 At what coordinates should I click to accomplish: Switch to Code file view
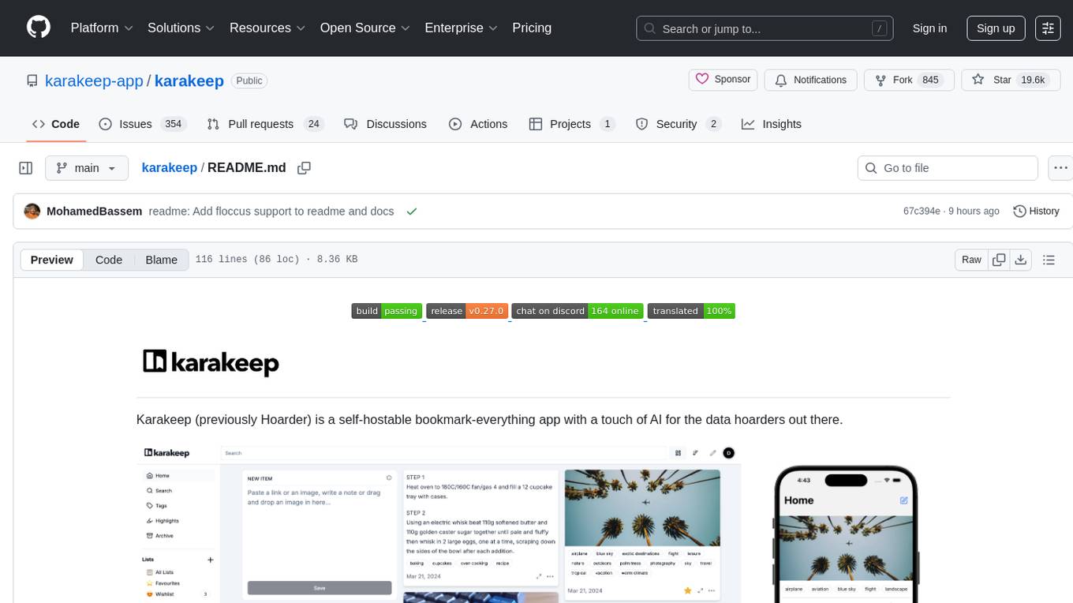[109, 260]
